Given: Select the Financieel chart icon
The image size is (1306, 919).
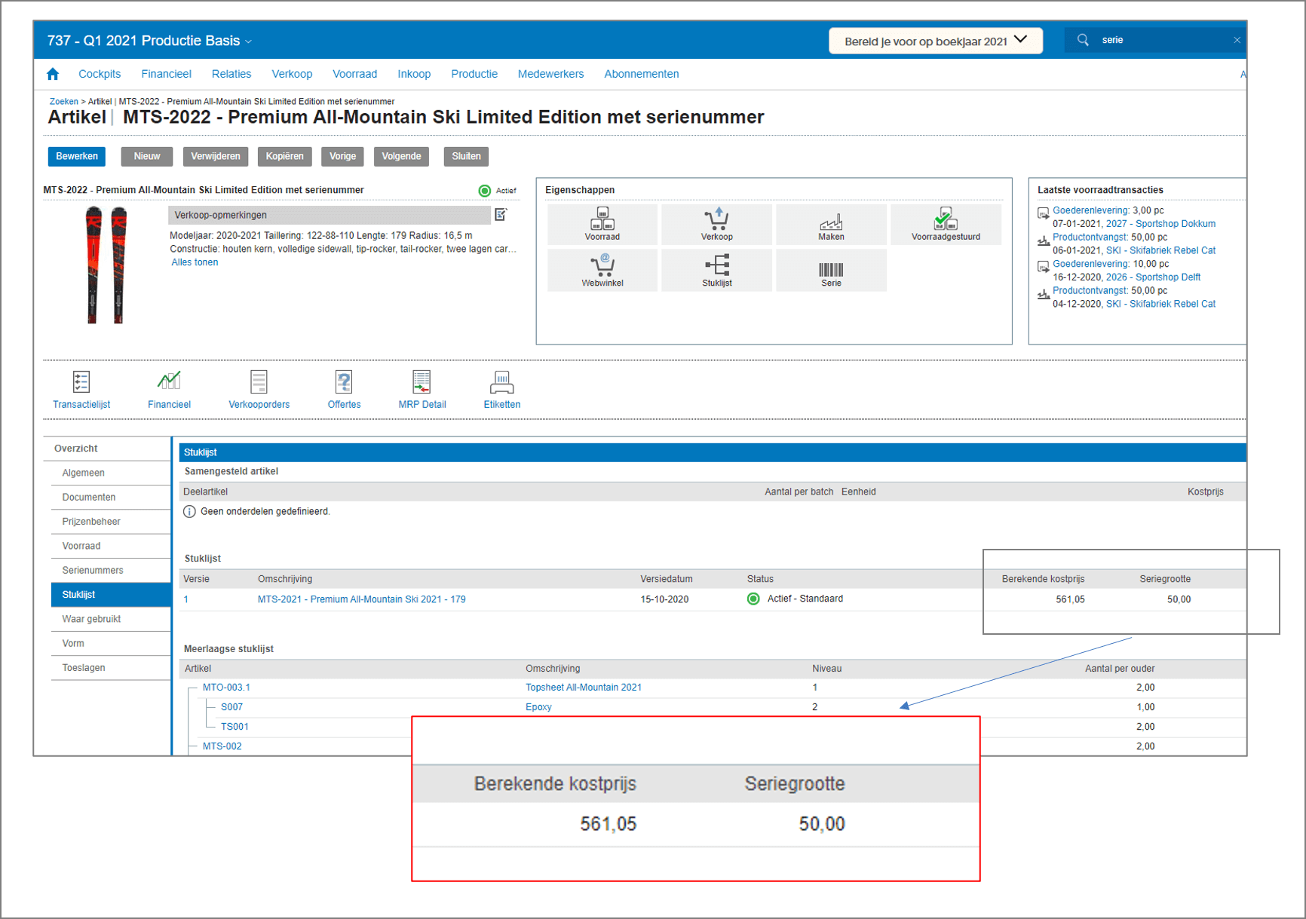Looking at the screenshot, I should click(x=169, y=388).
